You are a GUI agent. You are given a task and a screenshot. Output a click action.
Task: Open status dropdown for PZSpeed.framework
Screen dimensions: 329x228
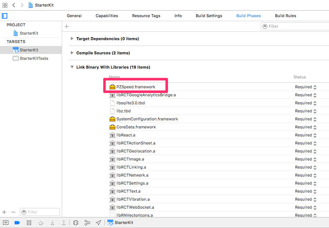[306, 87]
